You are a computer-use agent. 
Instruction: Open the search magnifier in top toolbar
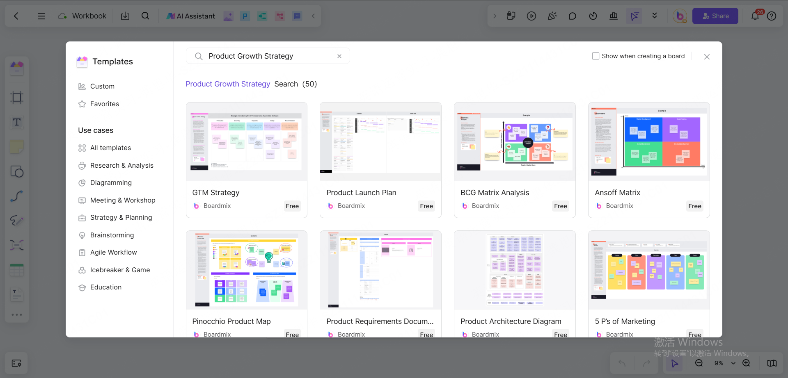pyautogui.click(x=145, y=16)
